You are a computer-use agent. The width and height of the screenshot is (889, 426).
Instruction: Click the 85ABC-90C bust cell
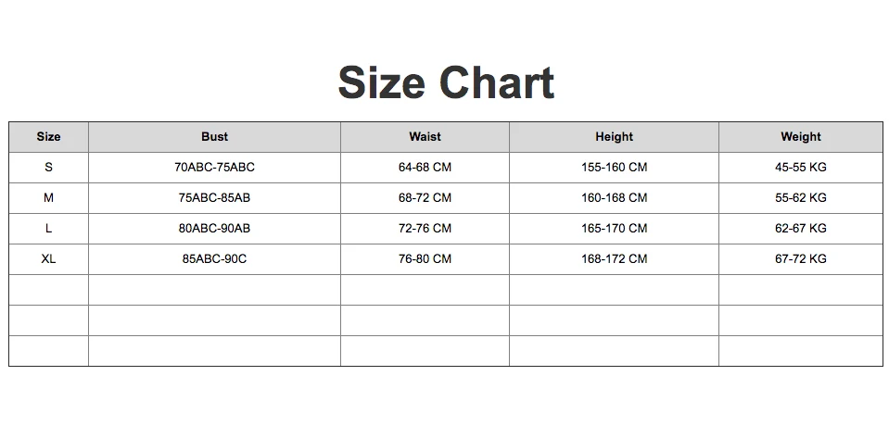pos(214,259)
